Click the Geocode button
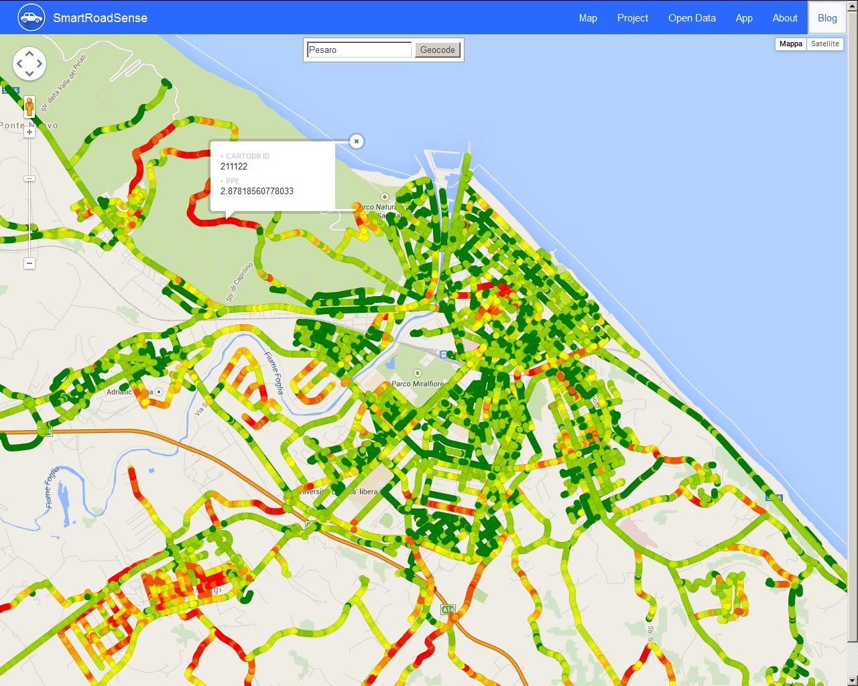 [x=438, y=50]
